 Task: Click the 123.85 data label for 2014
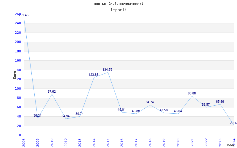point(94,75)
